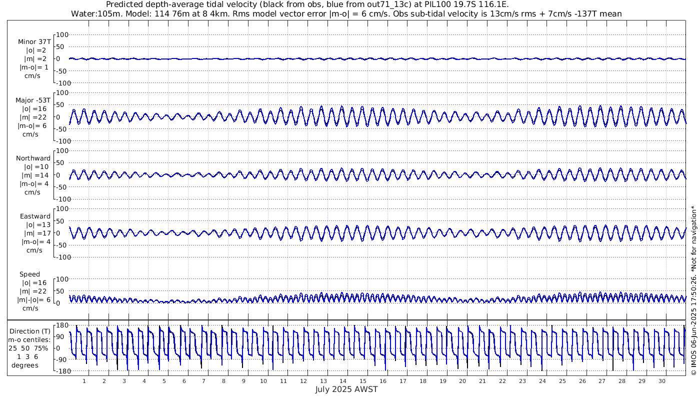Click day '30' on the date axis
Viewport: 700px width, 400px height.
pos(661,381)
